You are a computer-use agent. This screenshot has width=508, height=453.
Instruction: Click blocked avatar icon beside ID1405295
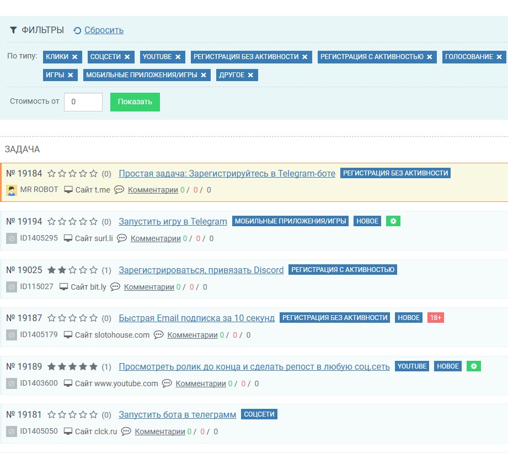point(12,238)
